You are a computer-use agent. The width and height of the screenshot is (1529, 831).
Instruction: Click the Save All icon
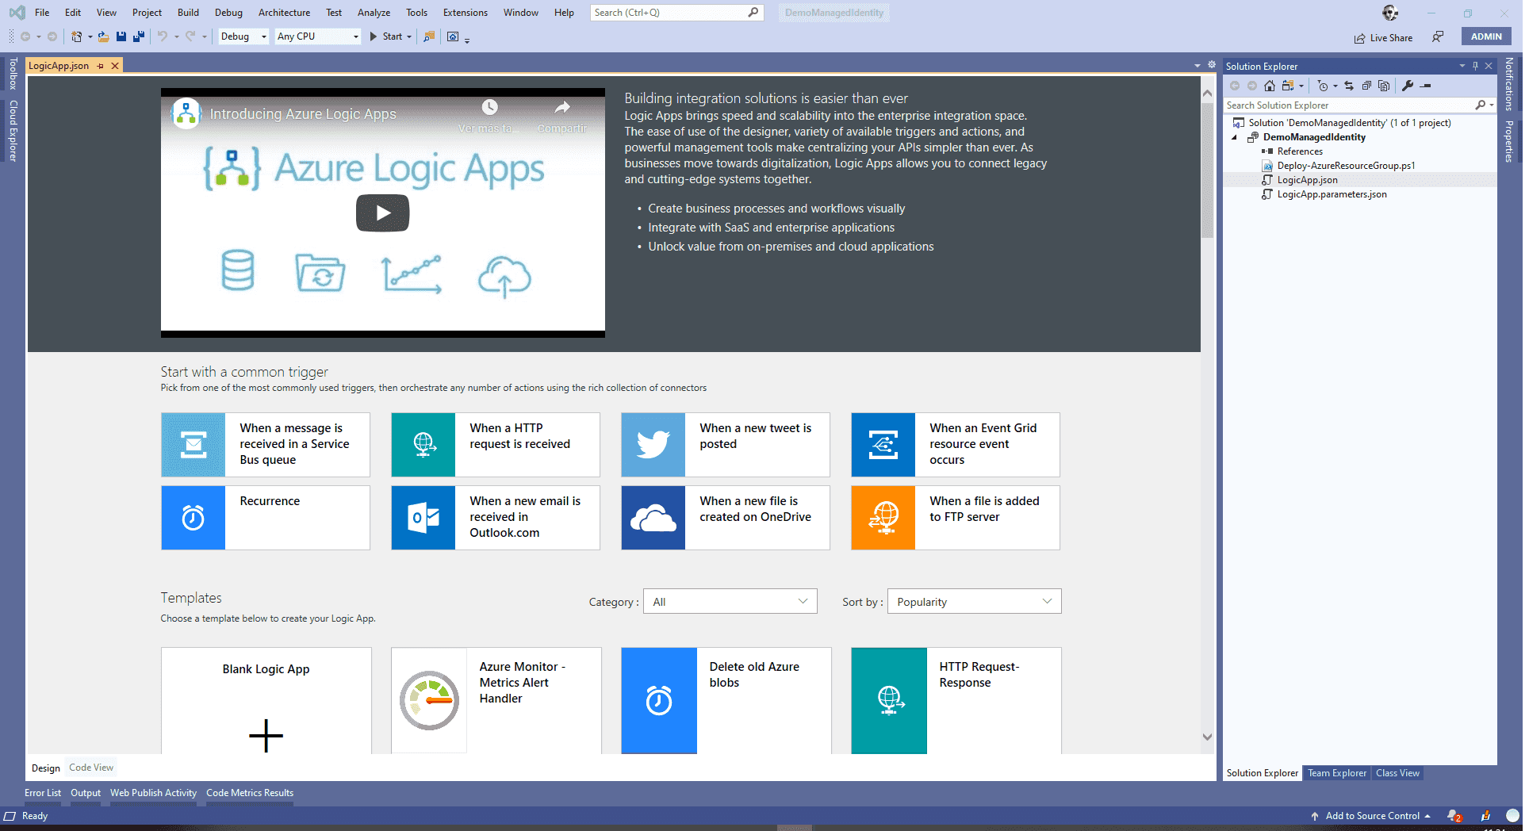click(x=139, y=36)
